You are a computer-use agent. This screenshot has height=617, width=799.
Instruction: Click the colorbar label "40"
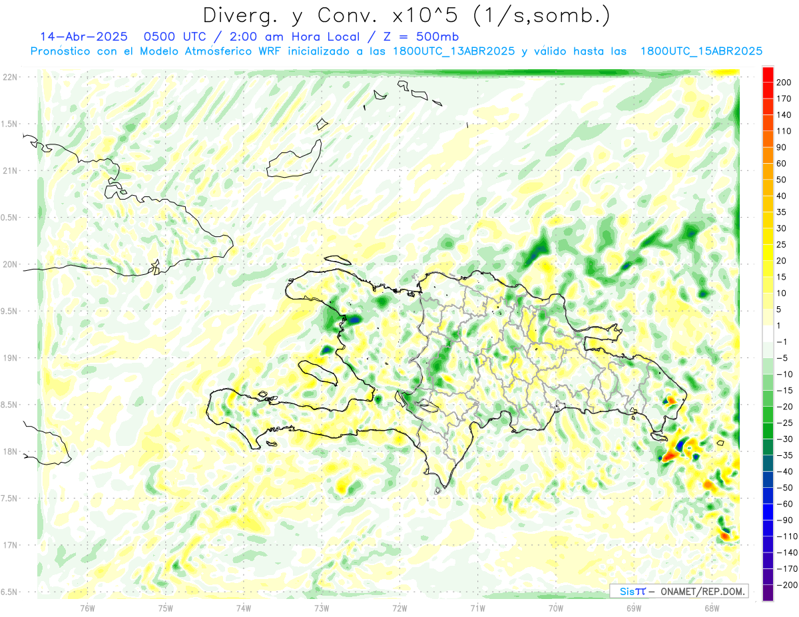[x=782, y=196]
